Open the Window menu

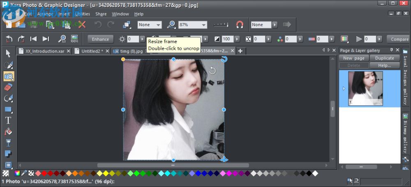coord(120,14)
